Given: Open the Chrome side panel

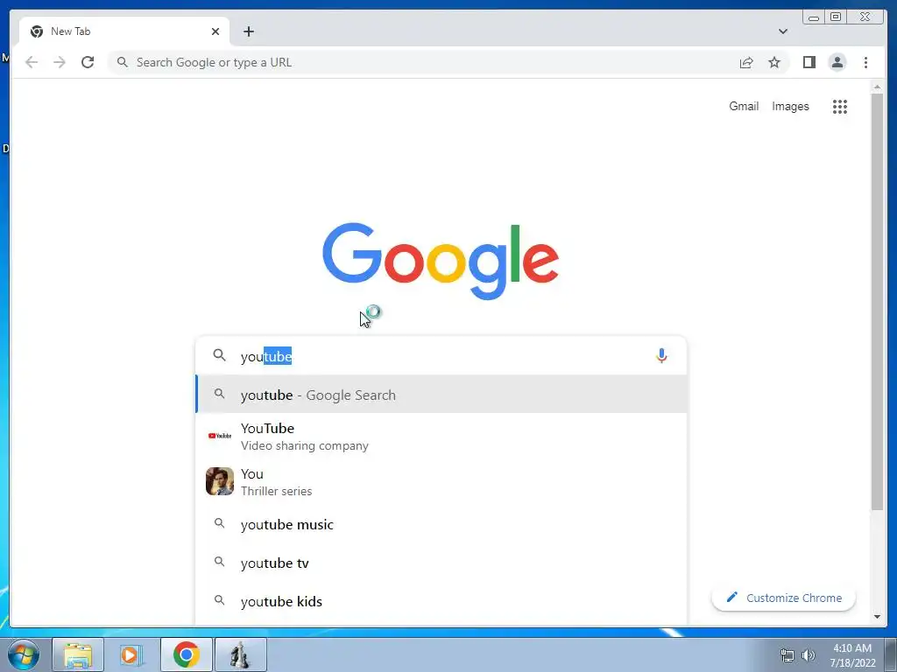Looking at the screenshot, I should [x=809, y=62].
